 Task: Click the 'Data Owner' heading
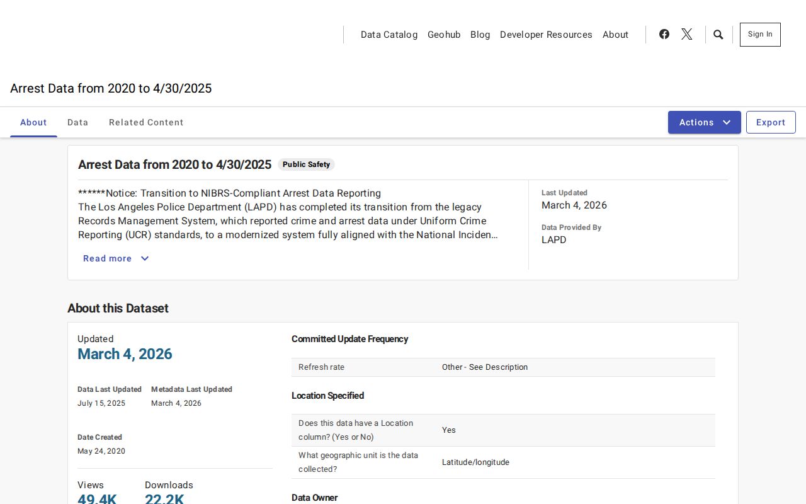tap(314, 498)
